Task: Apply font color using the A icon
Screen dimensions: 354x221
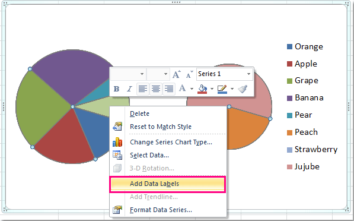Action: tap(182, 88)
